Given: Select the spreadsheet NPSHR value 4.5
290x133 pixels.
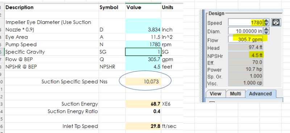Looking at the screenshot, I should [143, 67].
